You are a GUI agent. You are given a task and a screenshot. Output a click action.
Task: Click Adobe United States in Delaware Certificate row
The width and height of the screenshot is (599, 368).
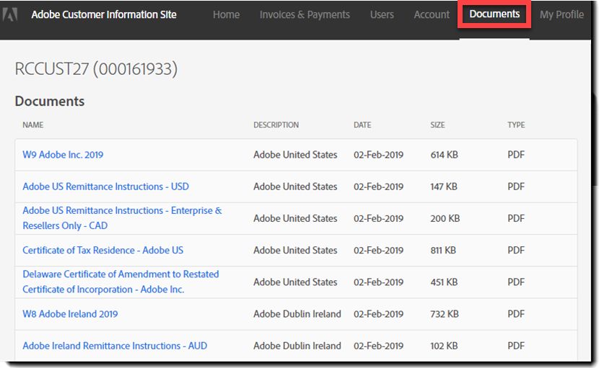point(295,282)
